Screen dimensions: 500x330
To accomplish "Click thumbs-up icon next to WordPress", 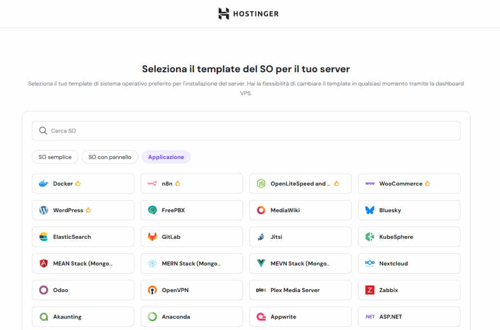I will click(89, 210).
